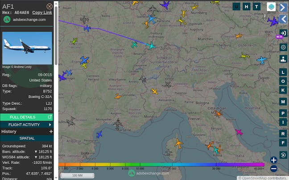Toggle the L sidebar button
The height and width of the screenshot is (180, 289).
click(x=283, y=72)
